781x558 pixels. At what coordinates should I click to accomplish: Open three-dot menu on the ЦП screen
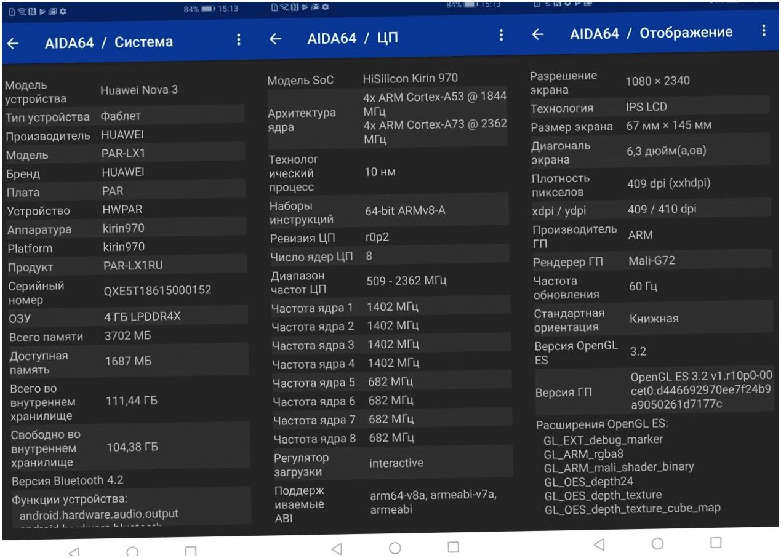pyautogui.click(x=502, y=36)
